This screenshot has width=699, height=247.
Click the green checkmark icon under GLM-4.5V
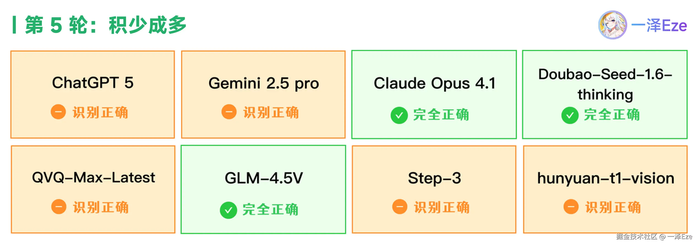228,210
